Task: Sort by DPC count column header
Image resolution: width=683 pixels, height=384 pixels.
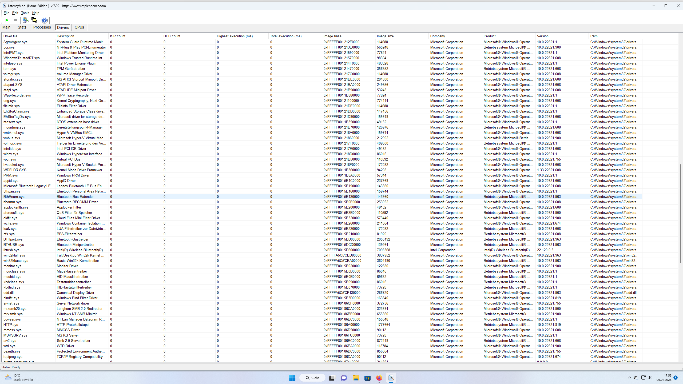Action: (x=172, y=36)
